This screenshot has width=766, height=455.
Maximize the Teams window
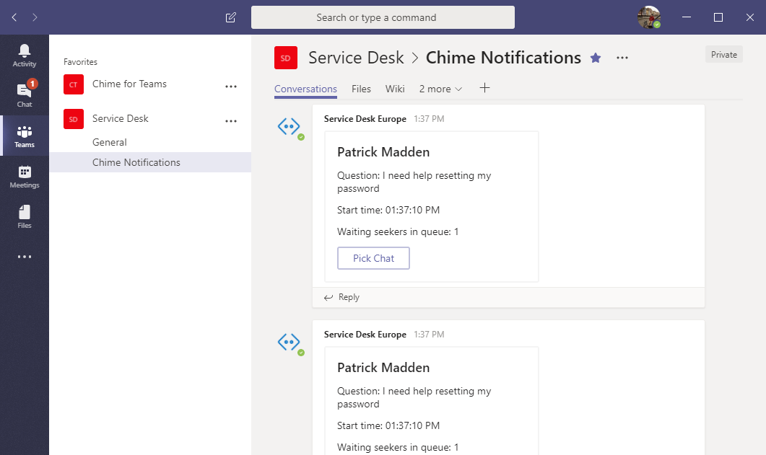point(718,17)
